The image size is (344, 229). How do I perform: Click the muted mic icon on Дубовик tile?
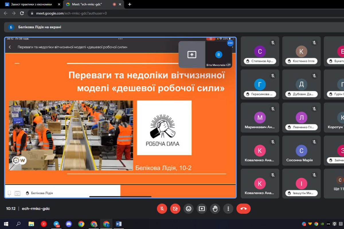pos(314,76)
